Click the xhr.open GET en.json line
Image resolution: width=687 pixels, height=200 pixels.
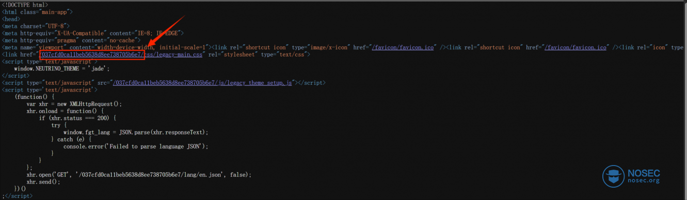pyautogui.click(x=139, y=175)
